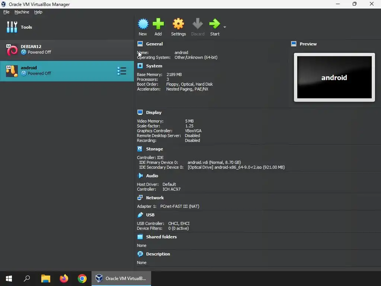Click Oracle VM VirtualBox taskbar button
This screenshot has height=286, width=381.
coord(121,279)
